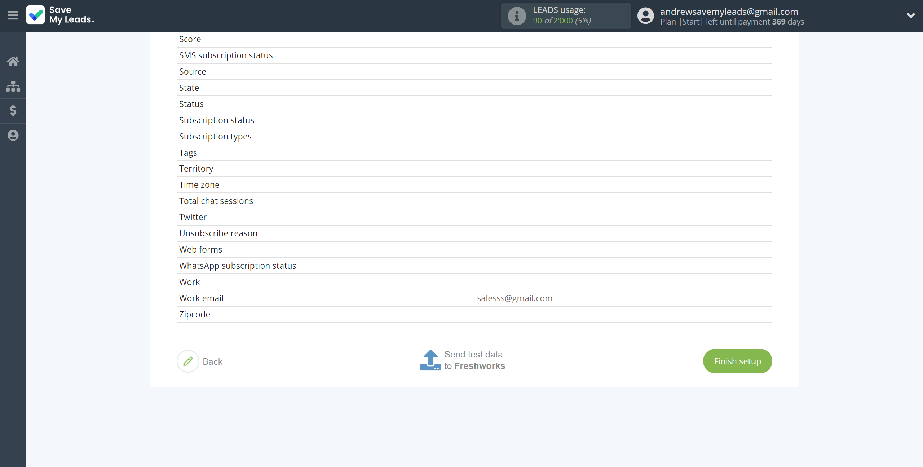
Task: Select the Subscription status row
Action: point(474,120)
